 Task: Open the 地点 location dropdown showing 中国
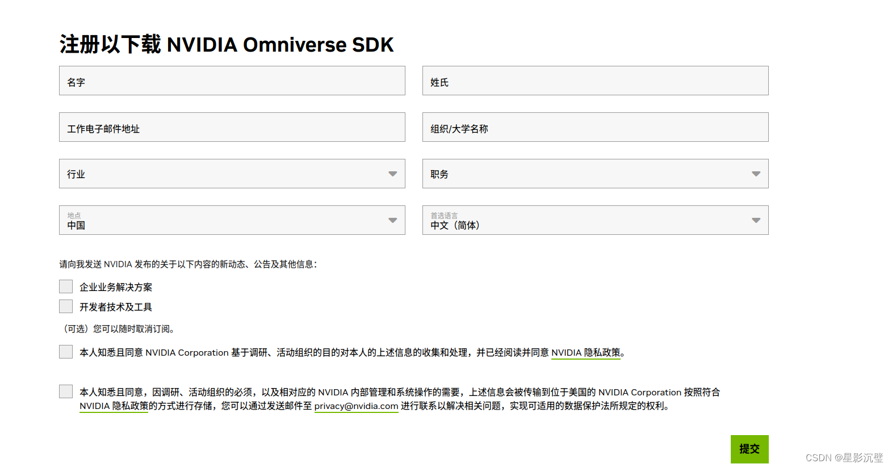[232, 220]
